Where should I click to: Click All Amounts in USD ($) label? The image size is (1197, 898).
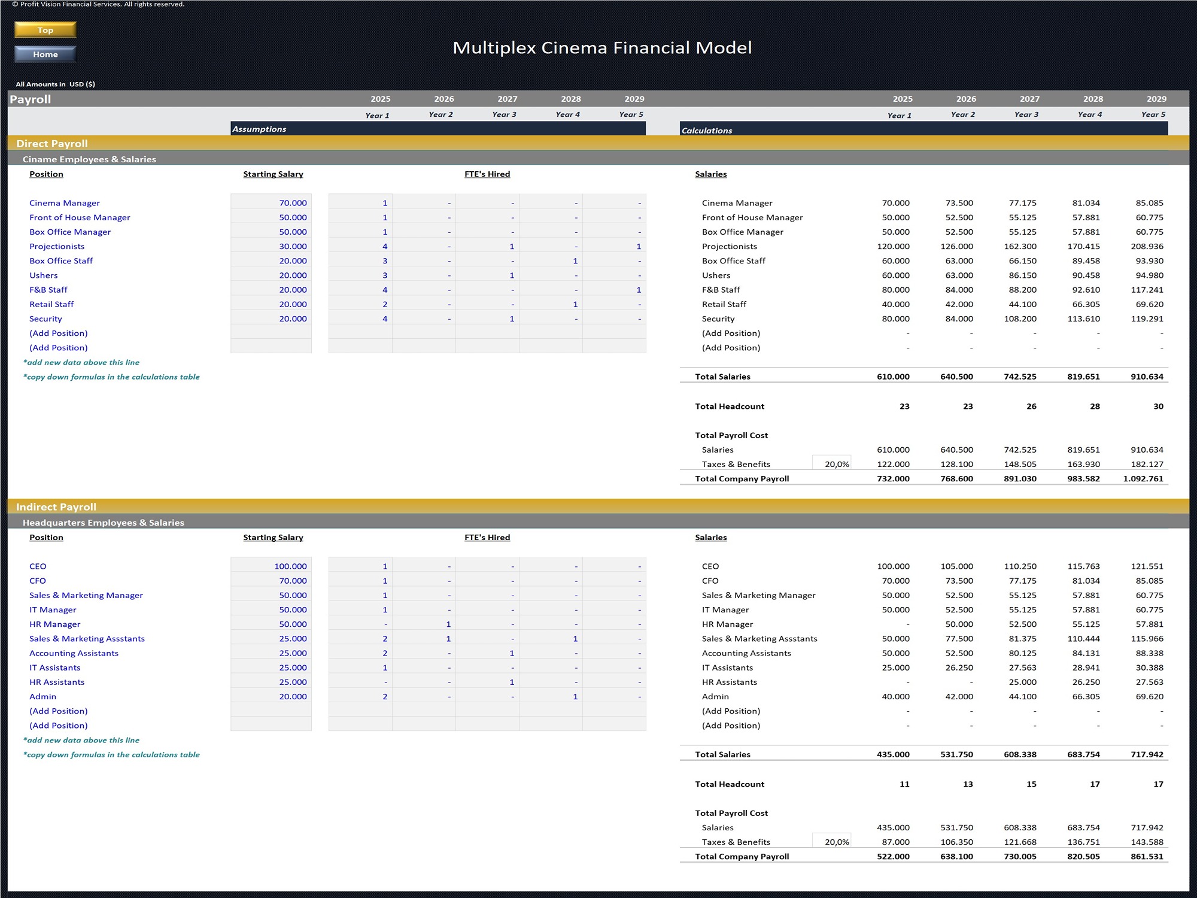click(x=55, y=84)
